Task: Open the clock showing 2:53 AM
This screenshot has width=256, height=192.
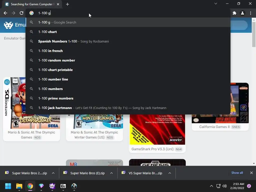Action: tap(237, 186)
